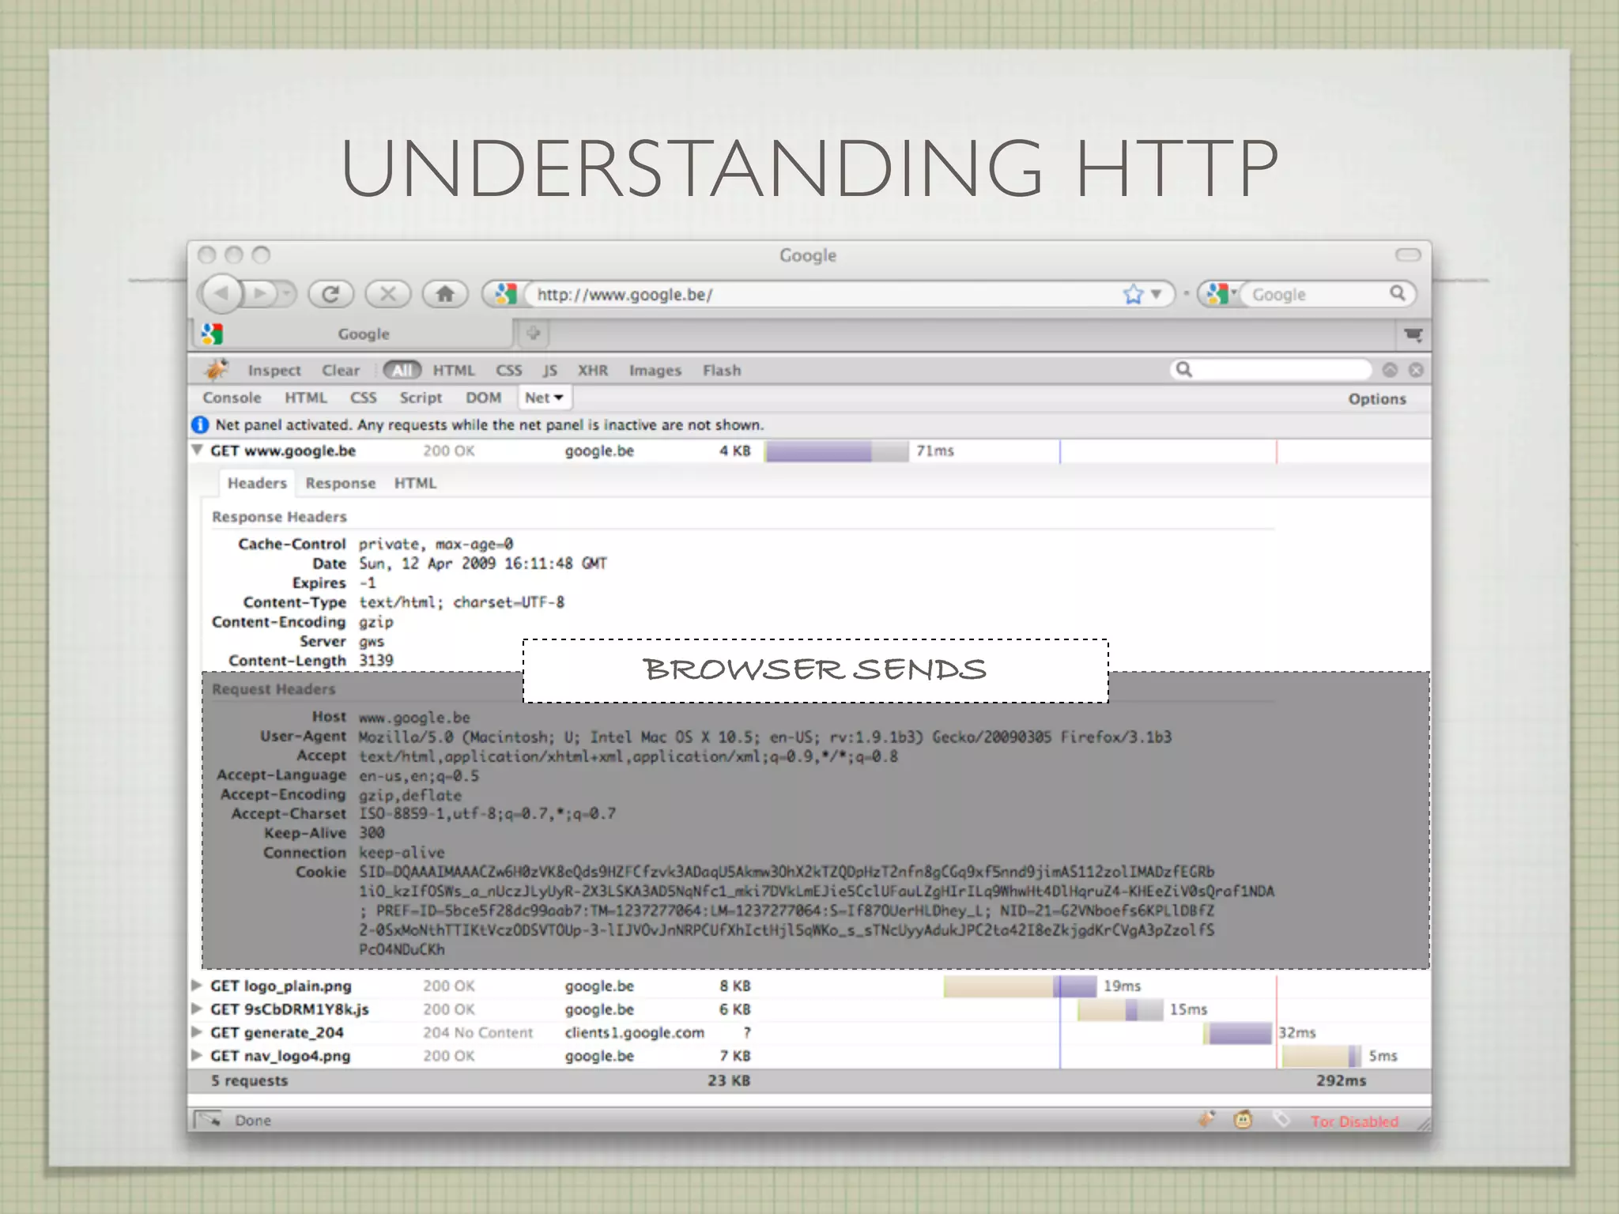Click the Firebug status bar bug icon

pyautogui.click(x=1207, y=1120)
